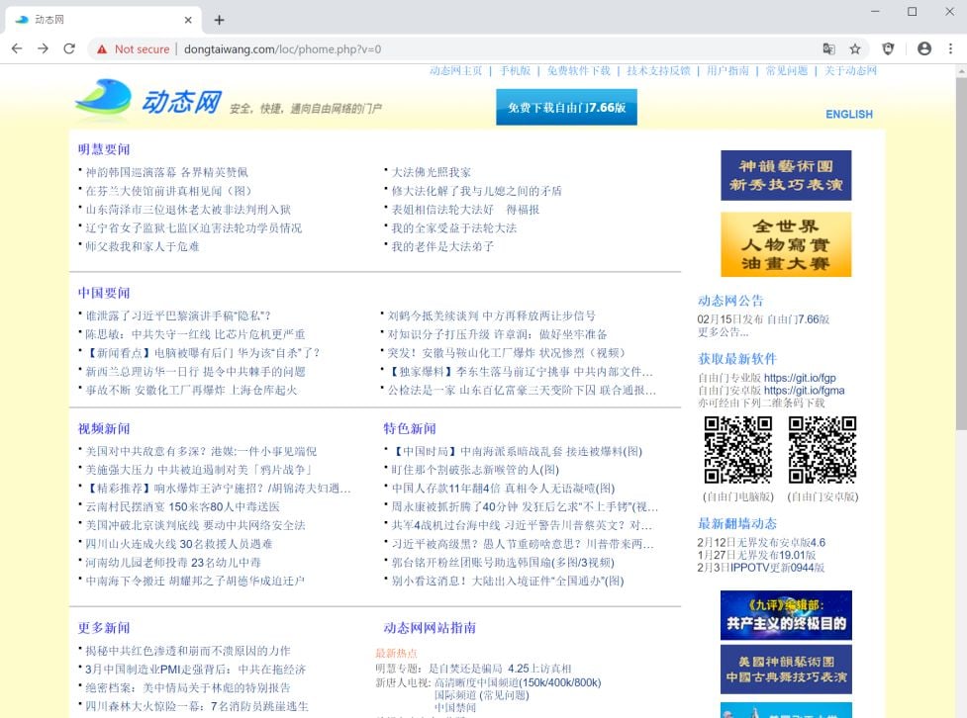
Task: Click the Dongtaiwang wave logo
Action: coord(104,99)
